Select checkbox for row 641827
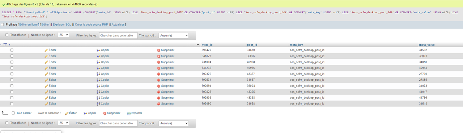Screen dimensions: 463x133 [x=12, y=56]
